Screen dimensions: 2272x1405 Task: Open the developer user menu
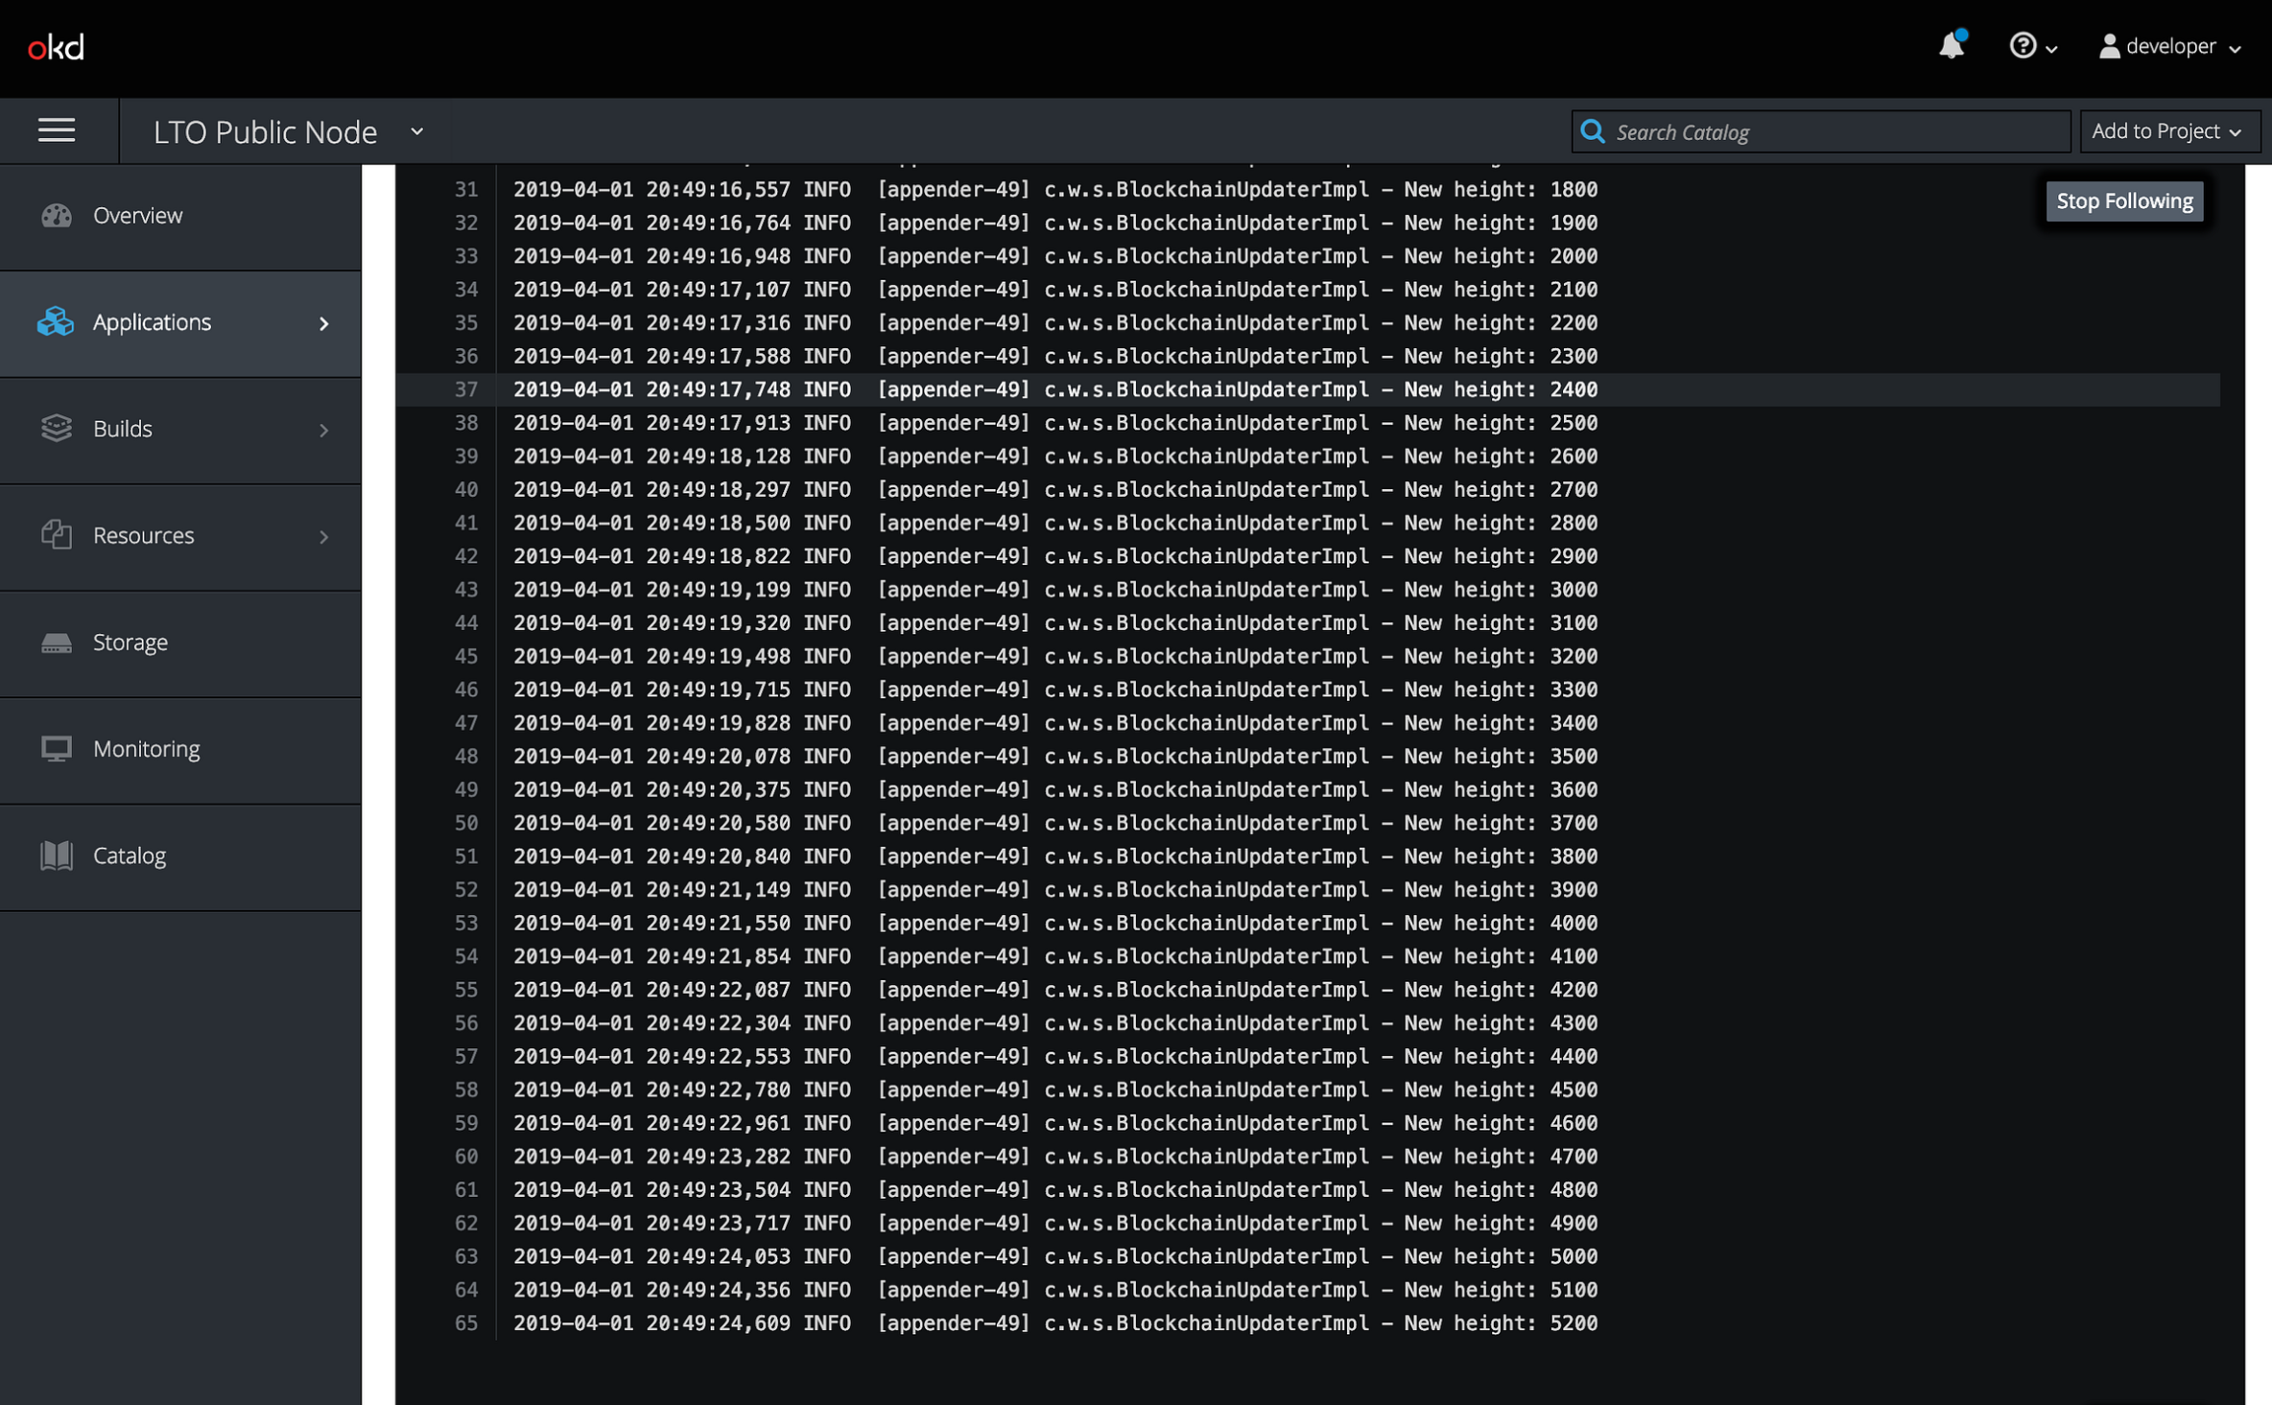click(2169, 46)
